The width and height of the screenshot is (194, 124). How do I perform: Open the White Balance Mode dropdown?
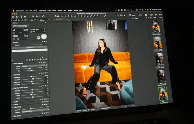33,66
